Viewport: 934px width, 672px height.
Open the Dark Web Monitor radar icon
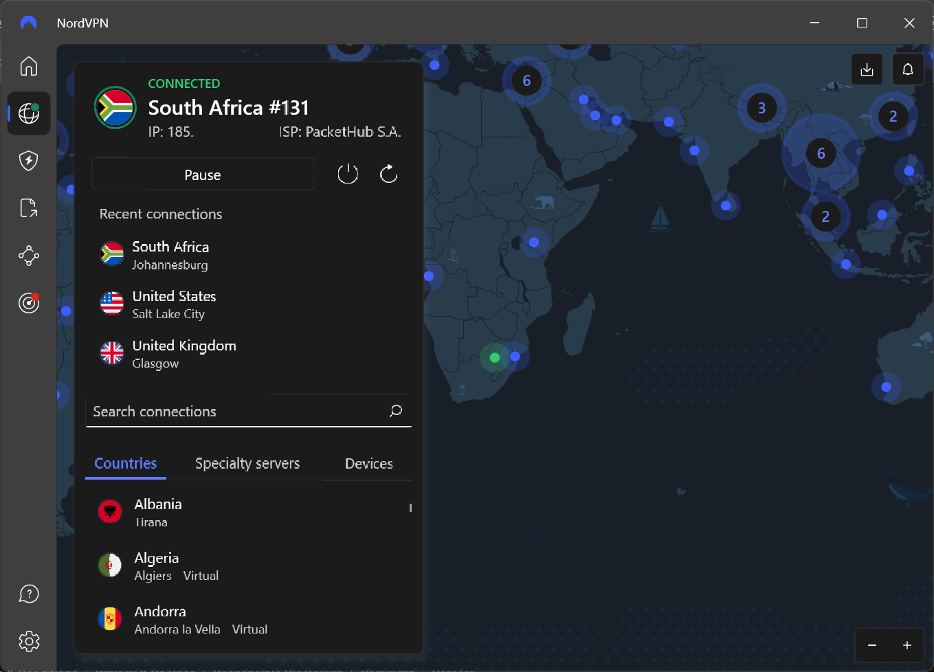coord(29,302)
